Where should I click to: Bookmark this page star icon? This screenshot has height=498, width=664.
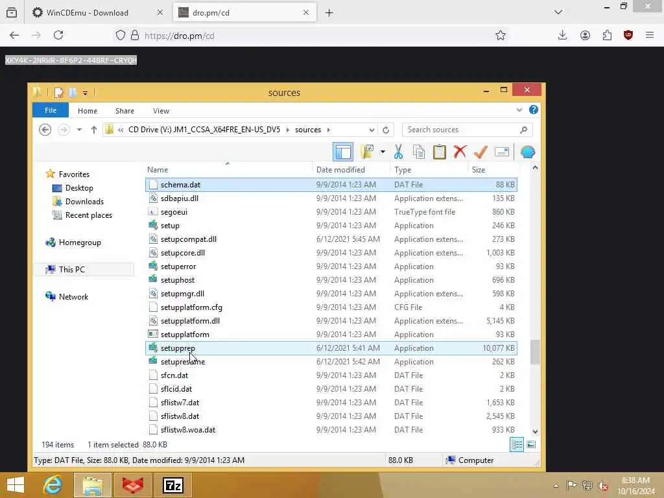coord(501,36)
